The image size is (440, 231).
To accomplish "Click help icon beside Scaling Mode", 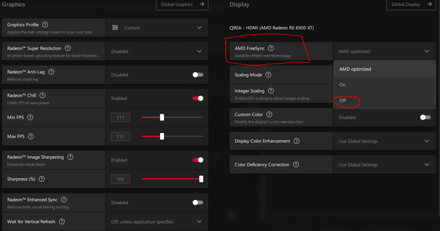I will [x=268, y=75].
